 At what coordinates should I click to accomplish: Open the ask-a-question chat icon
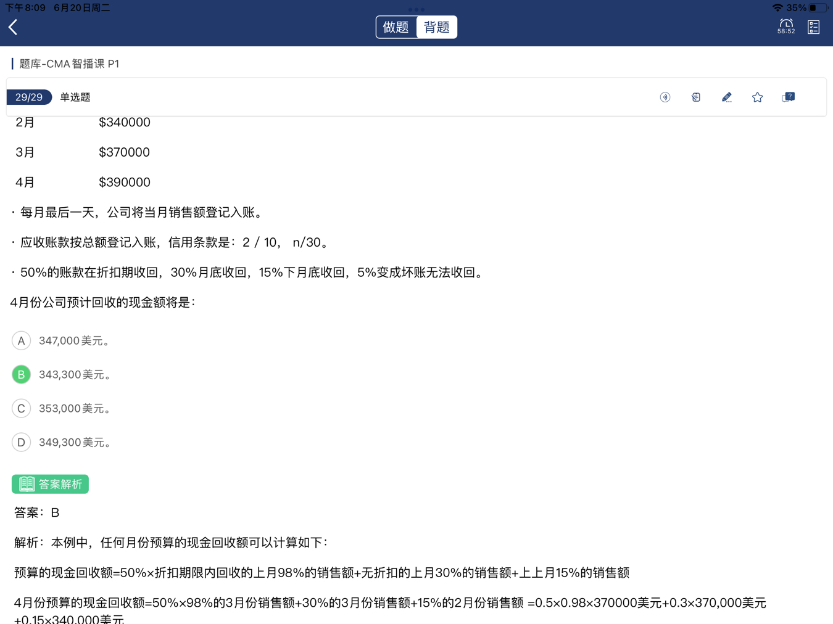pyautogui.click(x=788, y=97)
